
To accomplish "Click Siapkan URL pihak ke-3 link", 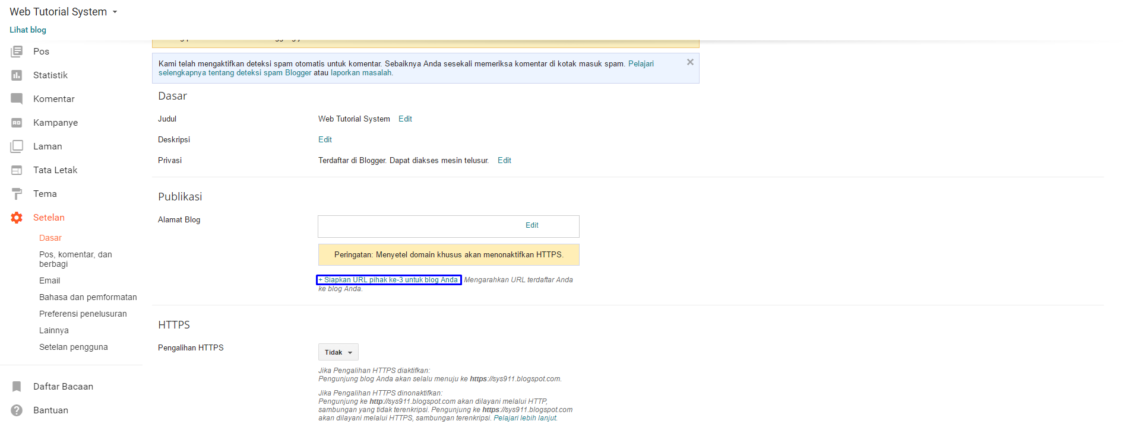I will [x=389, y=280].
